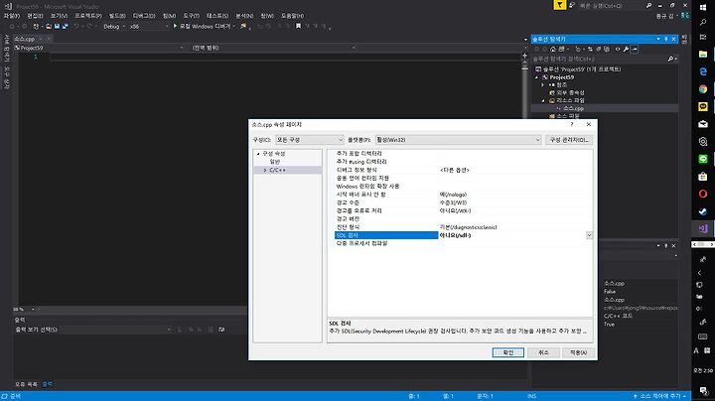Viewport: 715px width, 401px height.
Task: Open the 보기(V) menu
Action: tap(59, 16)
